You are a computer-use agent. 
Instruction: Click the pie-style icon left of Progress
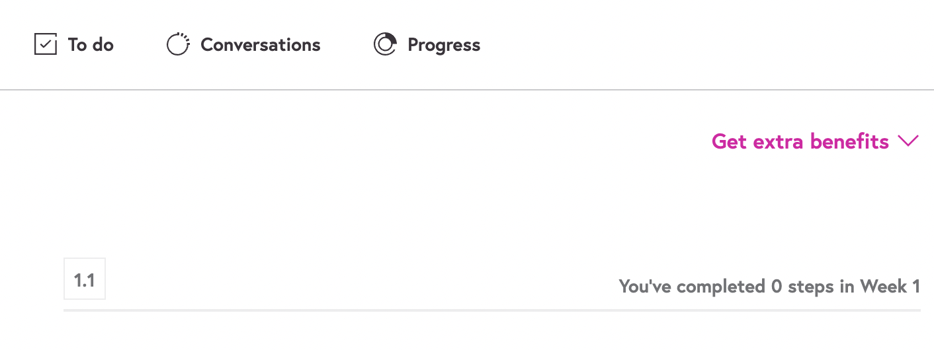tap(385, 45)
